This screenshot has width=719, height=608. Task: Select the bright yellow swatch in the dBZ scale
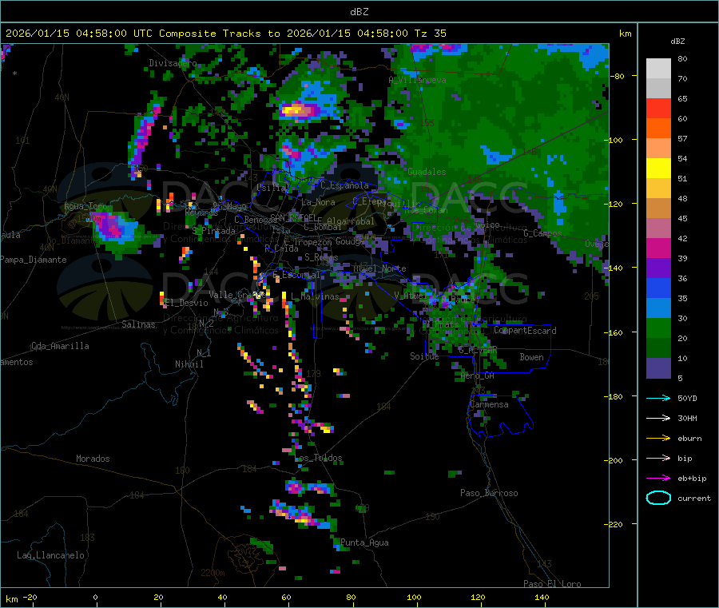(x=658, y=169)
